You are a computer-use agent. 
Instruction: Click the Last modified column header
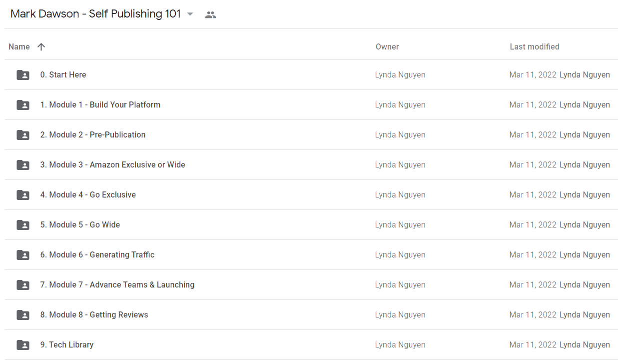[x=535, y=46]
